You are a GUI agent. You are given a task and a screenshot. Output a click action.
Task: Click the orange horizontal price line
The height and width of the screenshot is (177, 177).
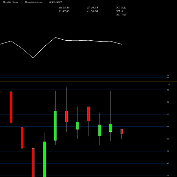click(x=88, y=82)
